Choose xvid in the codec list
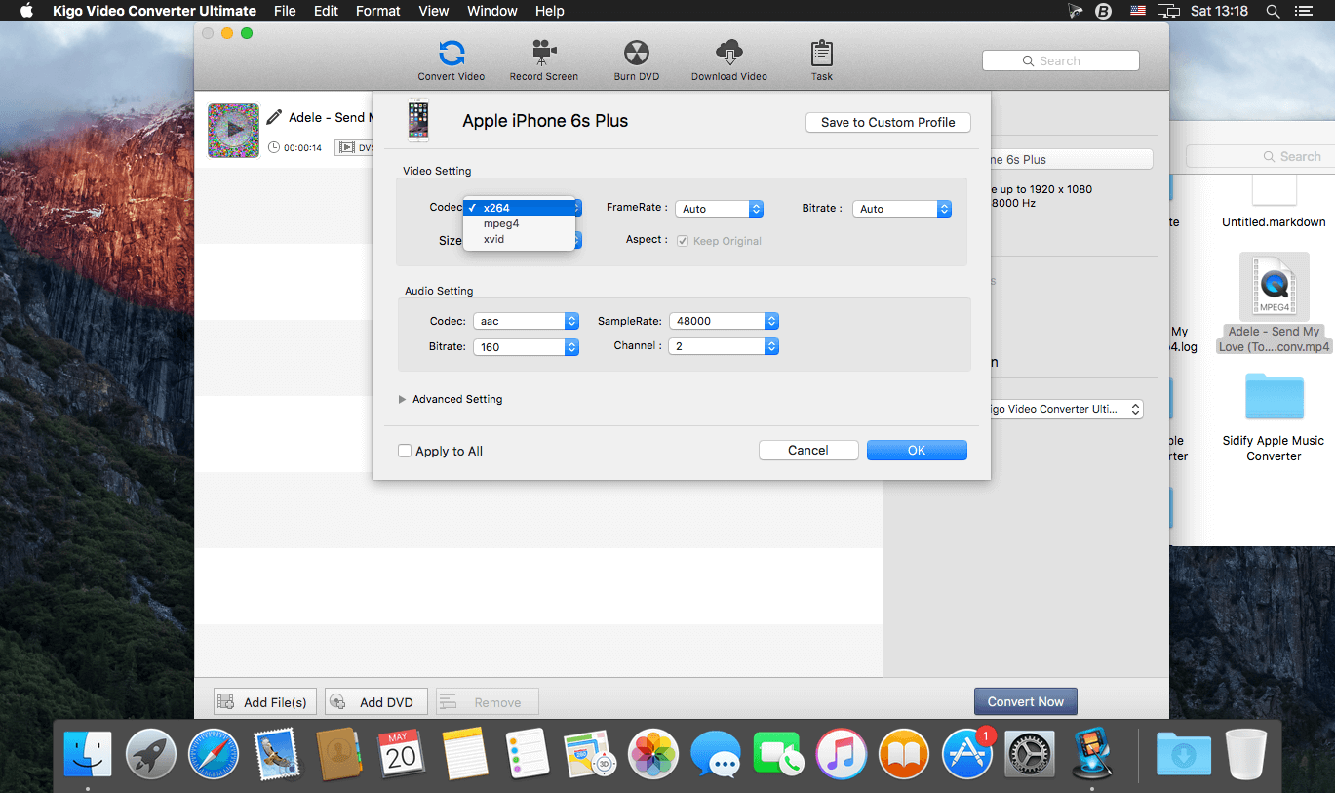 [519, 239]
